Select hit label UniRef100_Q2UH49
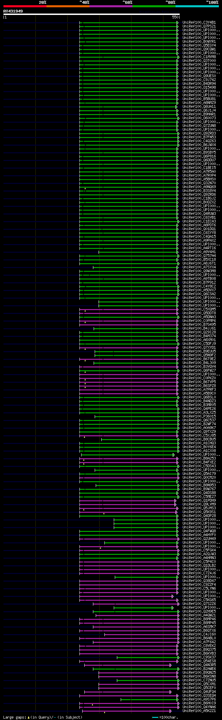This screenshot has width=222, height=720. pos(199,539)
